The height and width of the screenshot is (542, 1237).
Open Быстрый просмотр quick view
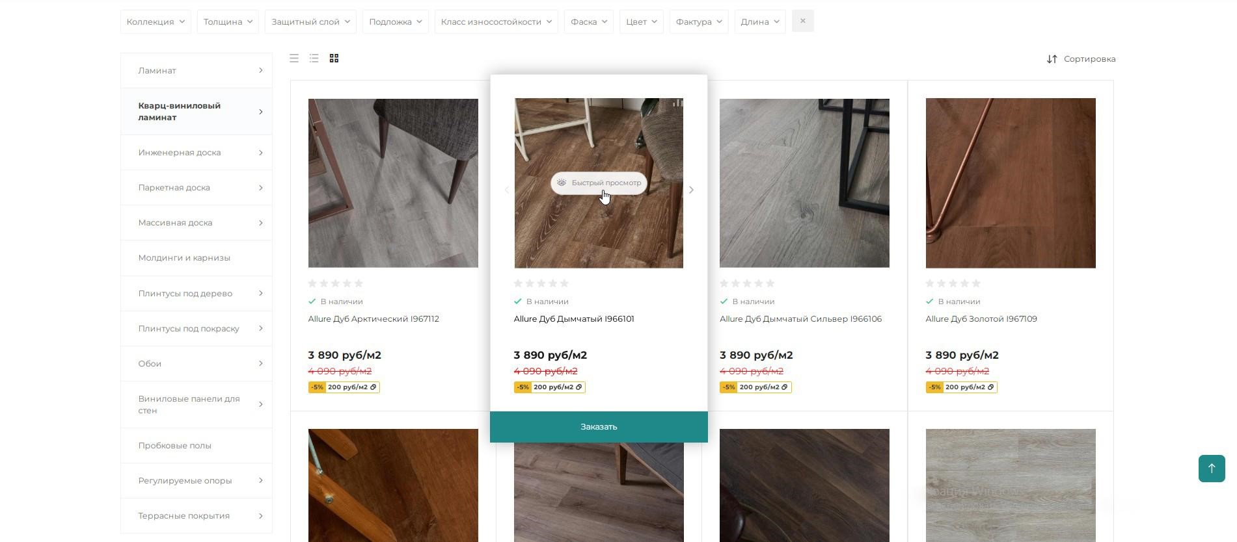pos(599,183)
